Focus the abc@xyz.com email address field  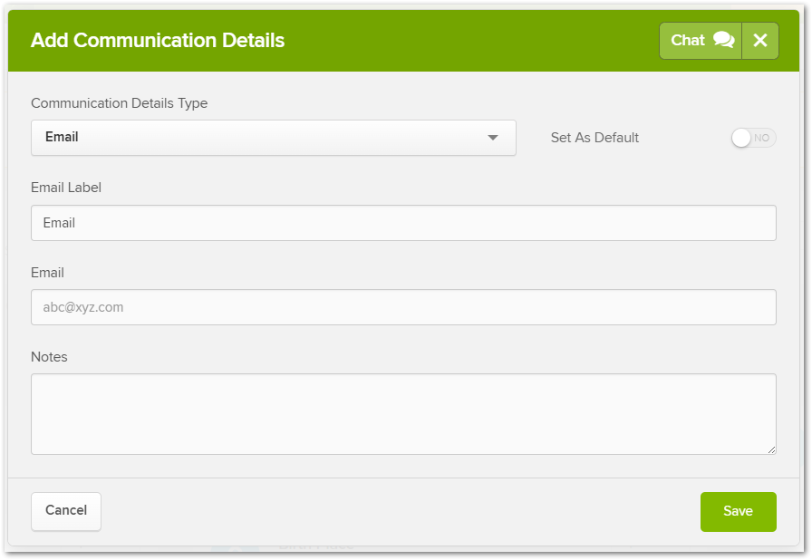403,307
